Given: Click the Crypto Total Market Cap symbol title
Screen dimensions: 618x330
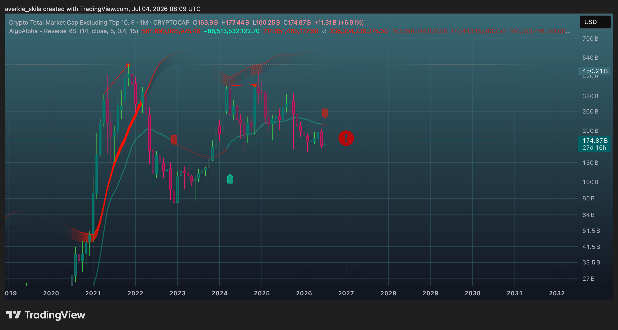Looking at the screenshot, I should (x=99, y=22).
